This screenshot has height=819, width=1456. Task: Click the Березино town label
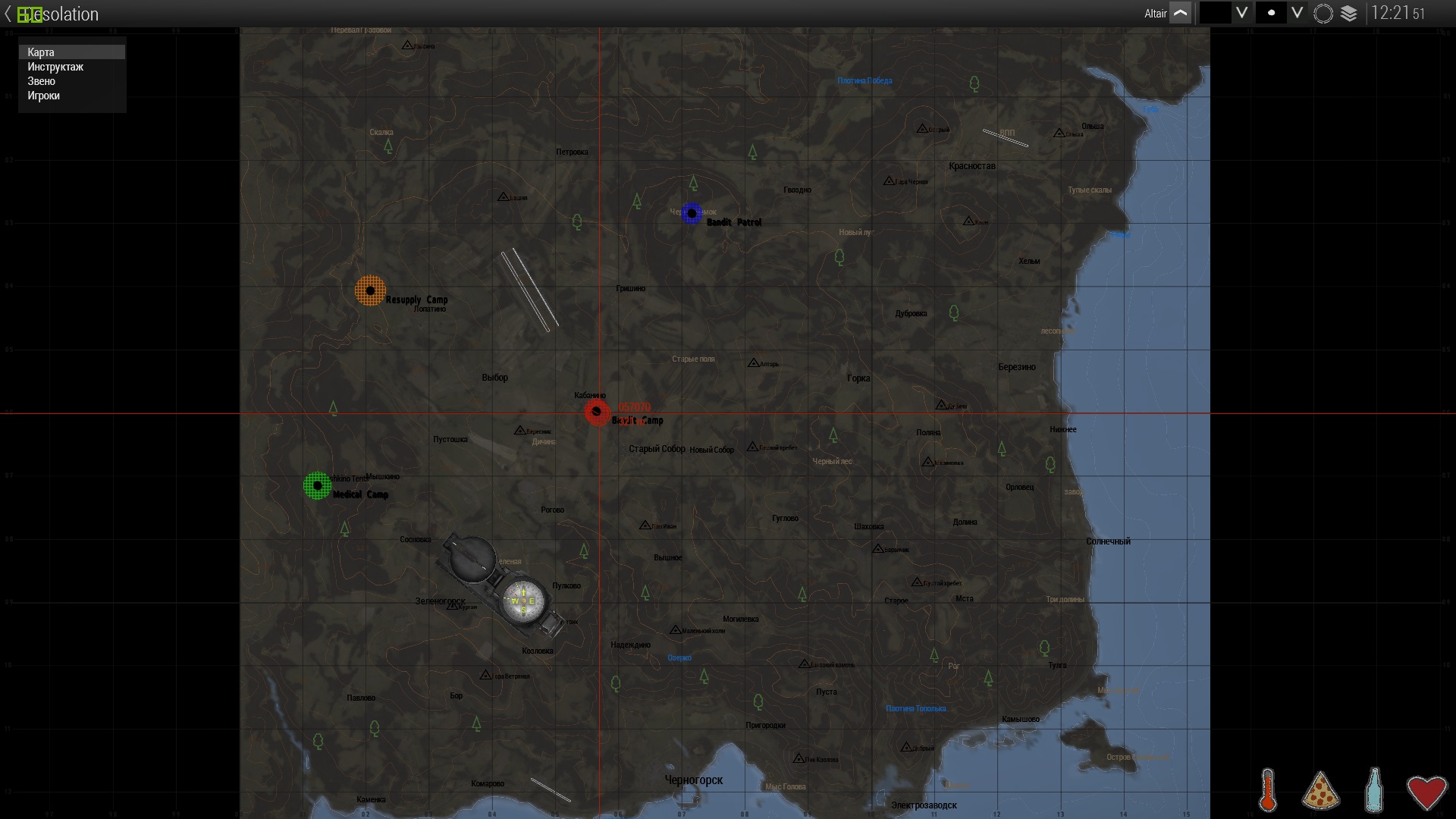pos(1016,367)
